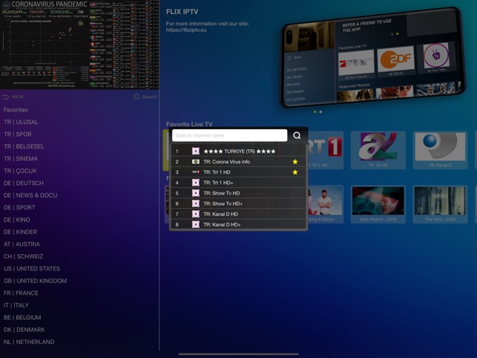The image size is (477, 358).
Task: Click the TURKIYE (TR) row's channel logo icon
Action: [x=196, y=151]
